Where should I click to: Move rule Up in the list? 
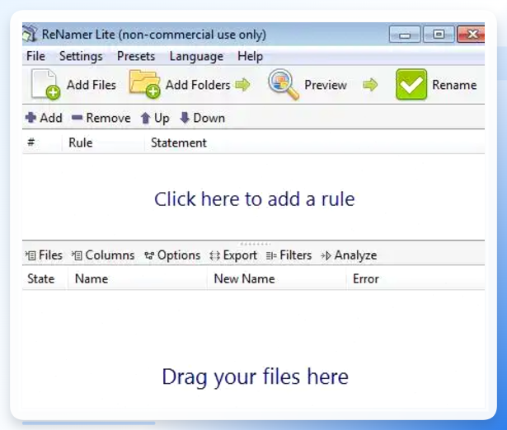coord(155,118)
